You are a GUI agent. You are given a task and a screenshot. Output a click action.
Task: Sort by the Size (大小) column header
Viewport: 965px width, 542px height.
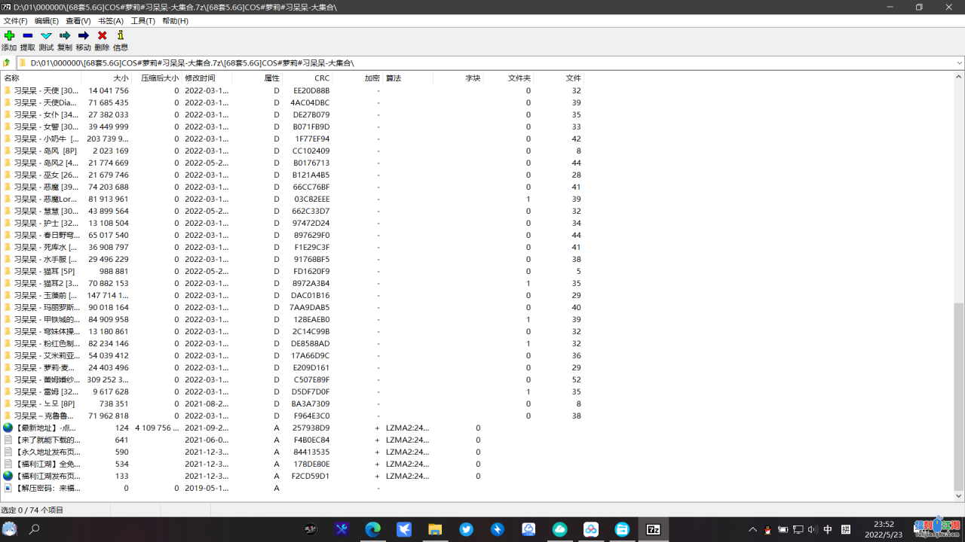pyautogui.click(x=121, y=78)
